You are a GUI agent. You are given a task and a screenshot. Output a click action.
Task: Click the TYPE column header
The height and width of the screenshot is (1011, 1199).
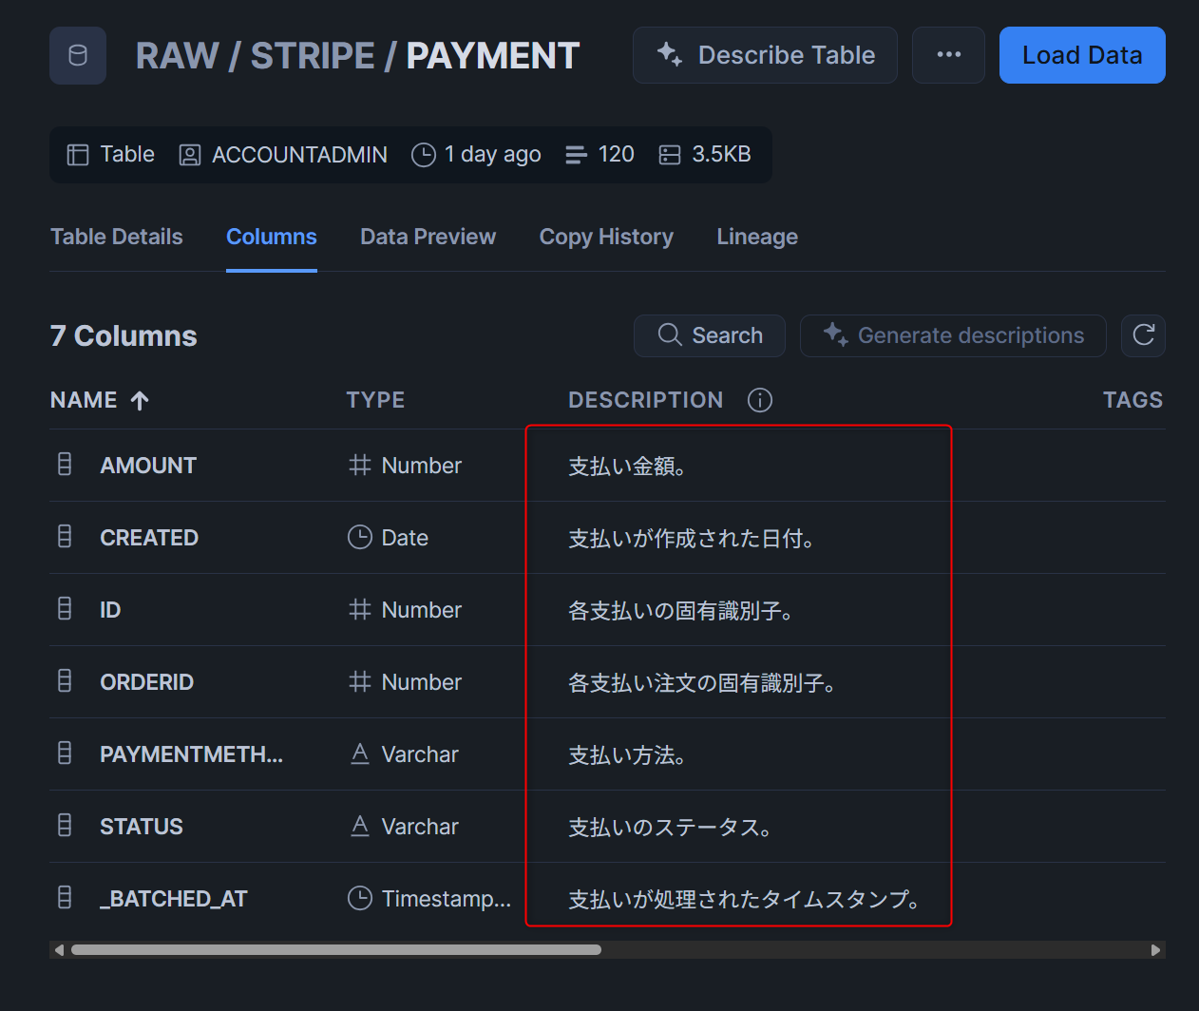[375, 400]
